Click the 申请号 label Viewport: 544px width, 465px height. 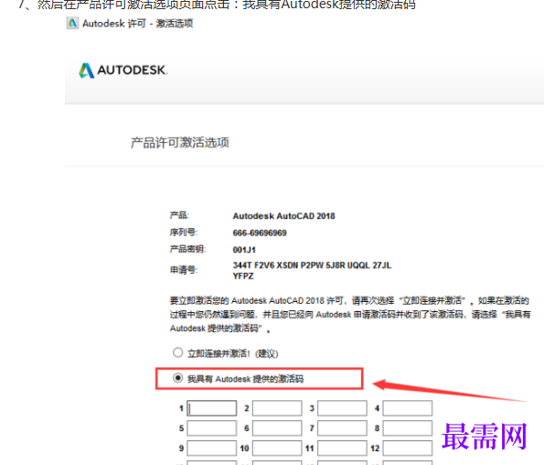click(x=184, y=270)
